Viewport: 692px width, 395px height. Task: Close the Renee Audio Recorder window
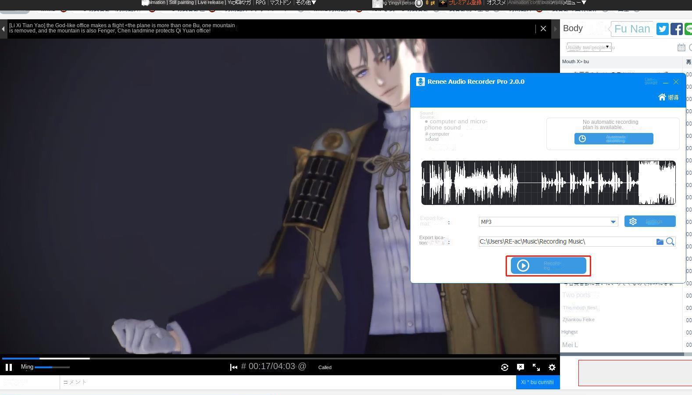click(676, 82)
